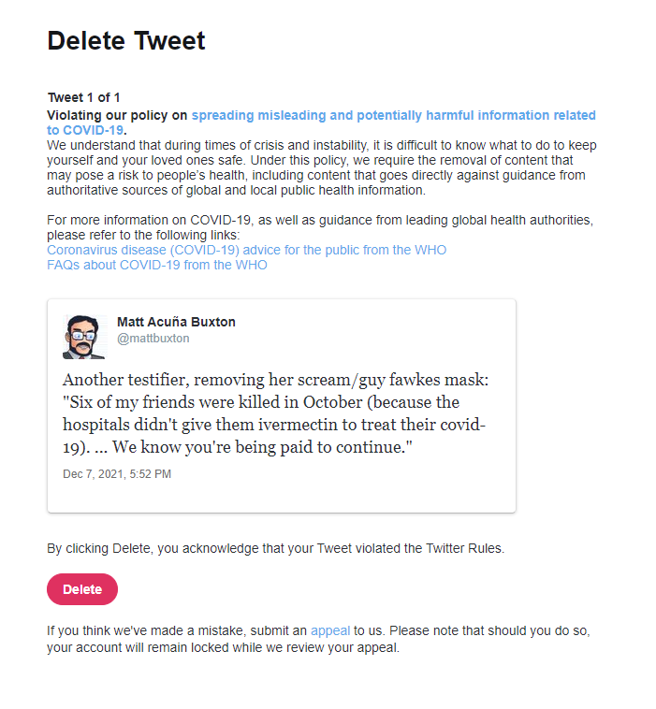The height and width of the screenshot is (709, 656).
Task: Click the @mattbuxton handle
Action: click(153, 339)
